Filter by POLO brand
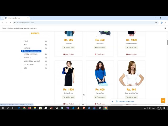The image size is (168, 126). 26,41
